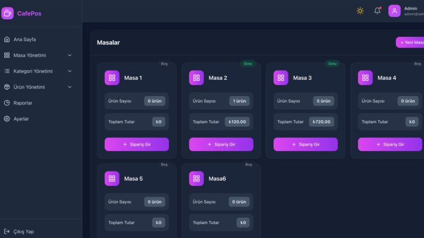Click Masa 4 card title

pos(386,78)
